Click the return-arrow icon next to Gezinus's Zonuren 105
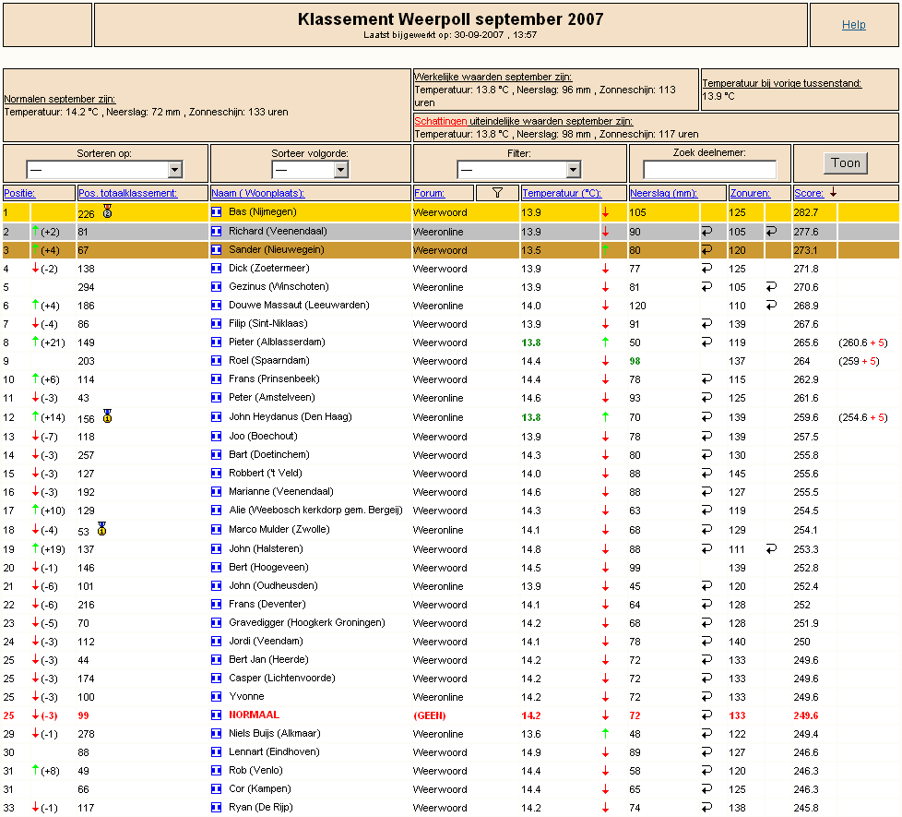The height and width of the screenshot is (817, 902). point(771,287)
